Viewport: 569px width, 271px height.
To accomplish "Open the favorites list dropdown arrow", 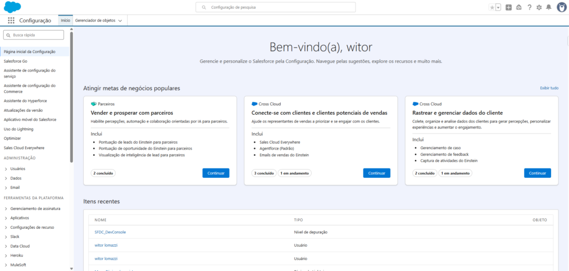I will click(x=498, y=7).
